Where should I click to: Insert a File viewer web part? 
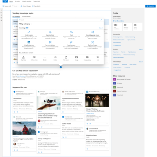pyautogui.click(x=66, y=58)
